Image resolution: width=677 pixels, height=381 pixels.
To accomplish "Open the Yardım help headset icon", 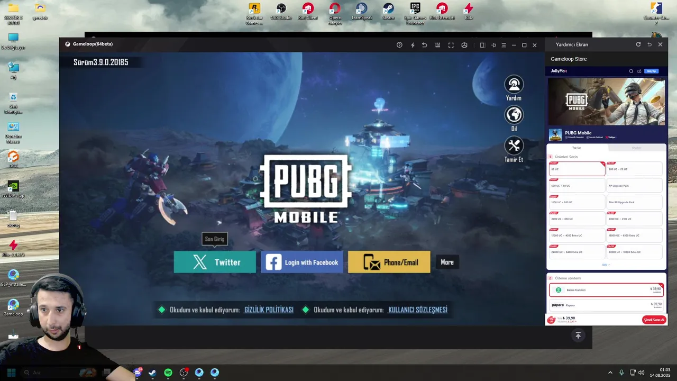I will [514, 85].
